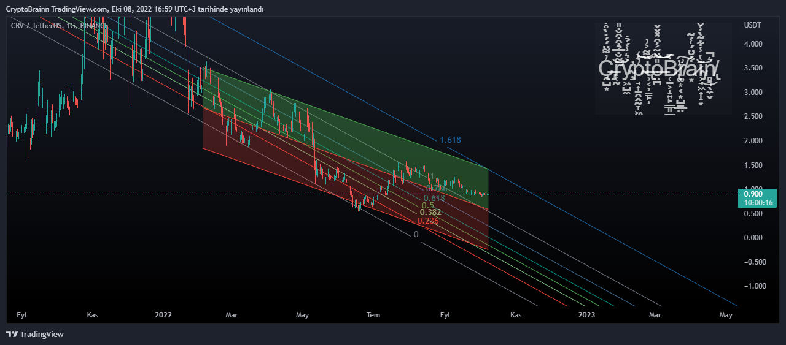Click the USDT currency label on the price axis
Viewport: 786px width, 345px height.
(x=752, y=25)
